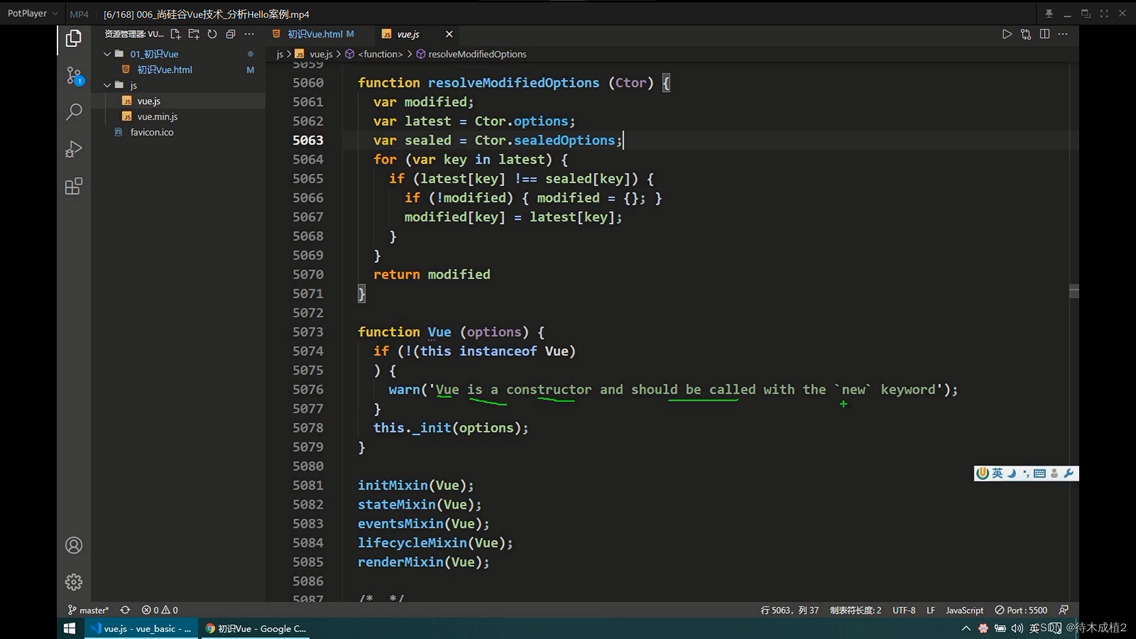1136x639 pixels.
Task: Collapse all folders in explorer
Action: point(231,34)
